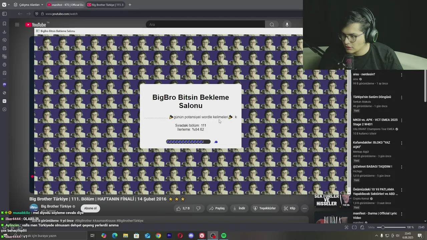Click the red video progress marker
427x240 pixels.
[32, 176]
